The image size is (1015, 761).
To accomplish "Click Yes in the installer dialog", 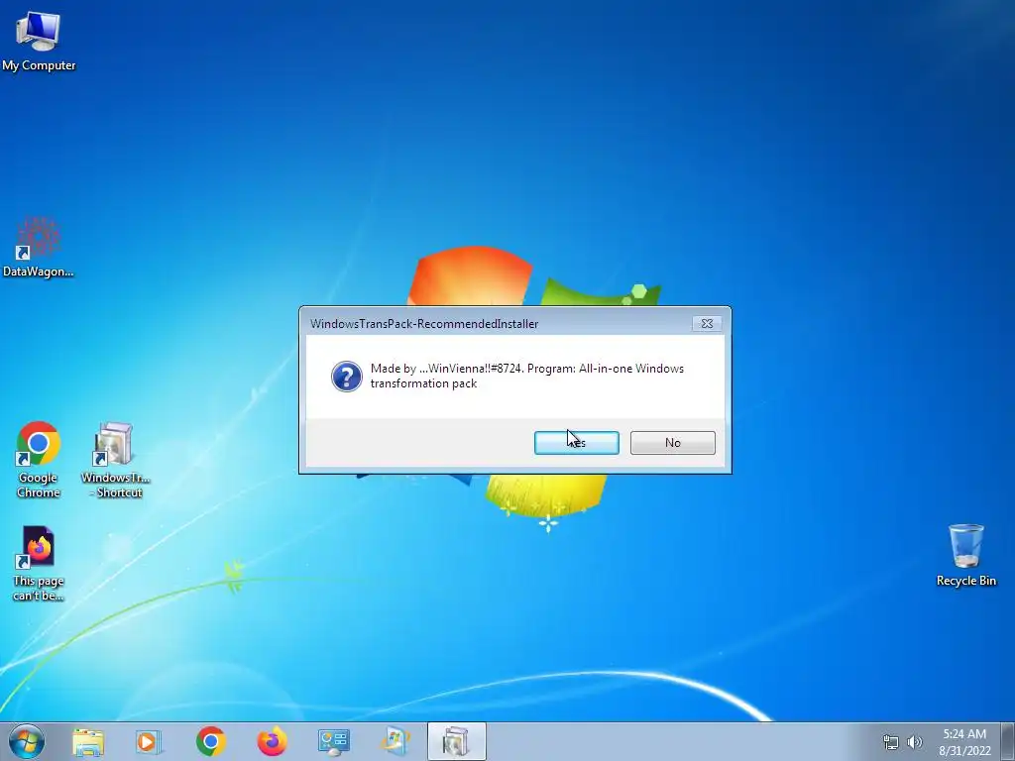I will coord(576,443).
